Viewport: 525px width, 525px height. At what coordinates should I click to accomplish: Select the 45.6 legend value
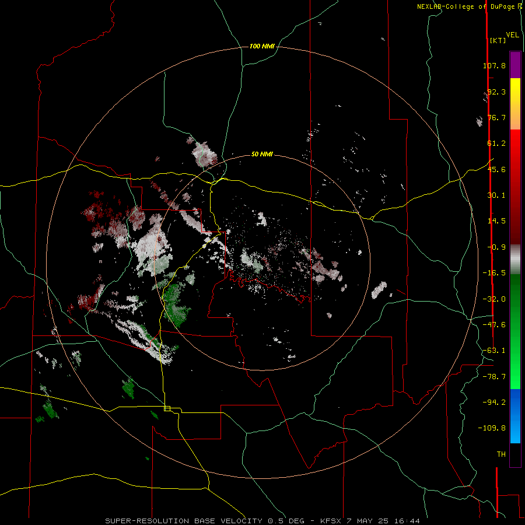pos(496,169)
